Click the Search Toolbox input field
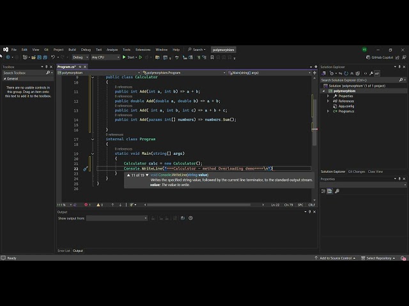409x306 pixels. [27, 73]
